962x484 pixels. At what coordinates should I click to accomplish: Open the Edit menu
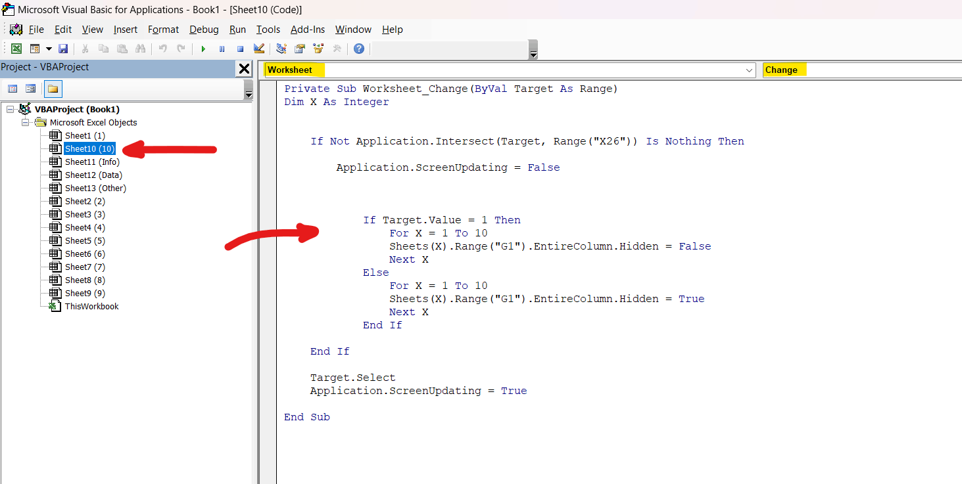tap(63, 30)
